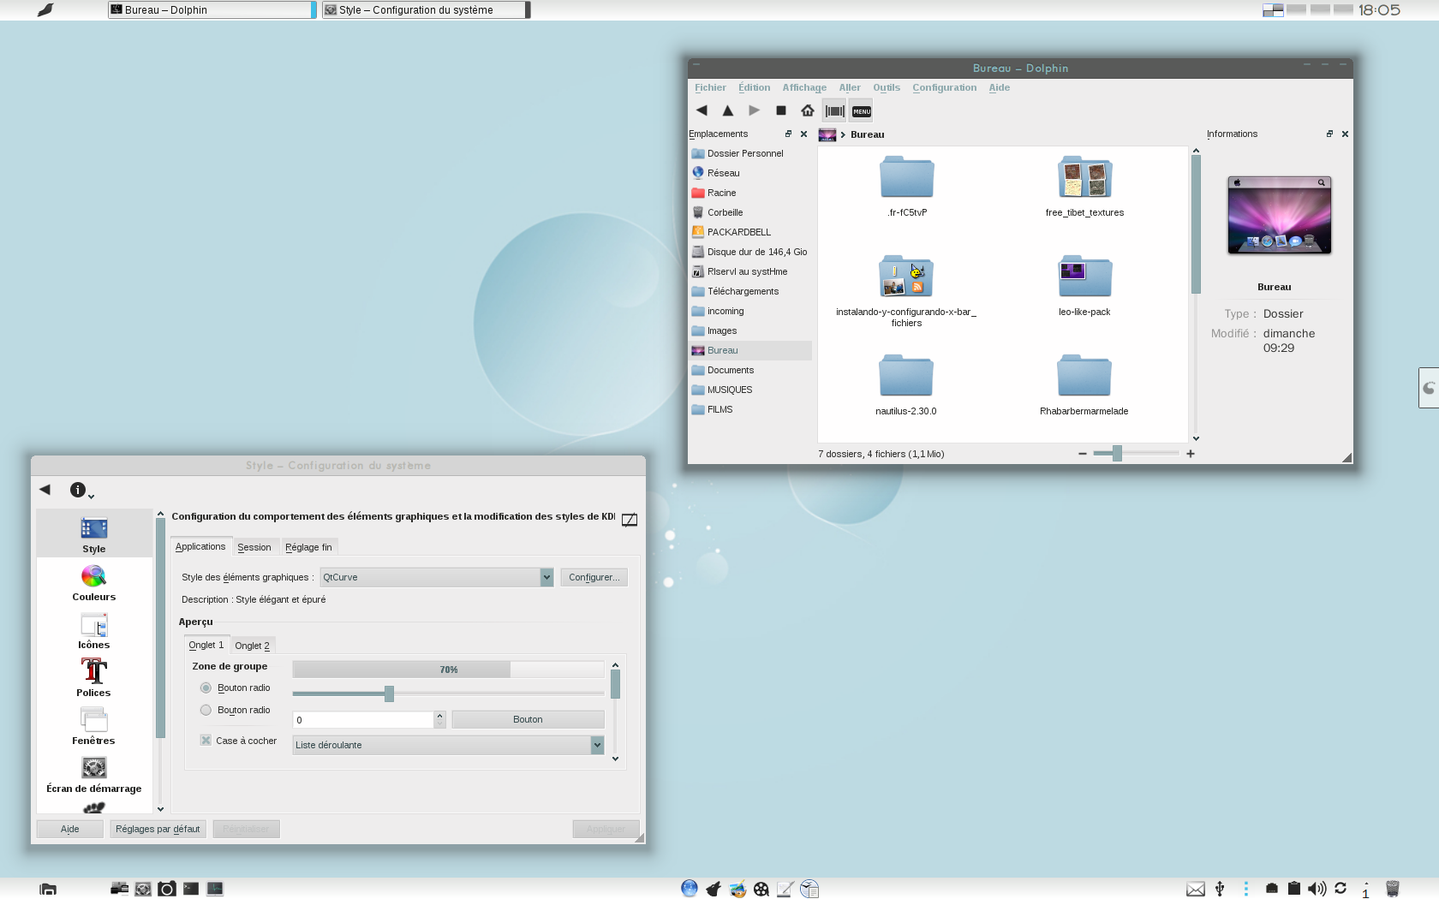The height and width of the screenshot is (899, 1439).
Task: Click the Dolphin back arrow
Action: tap(702, 110)
